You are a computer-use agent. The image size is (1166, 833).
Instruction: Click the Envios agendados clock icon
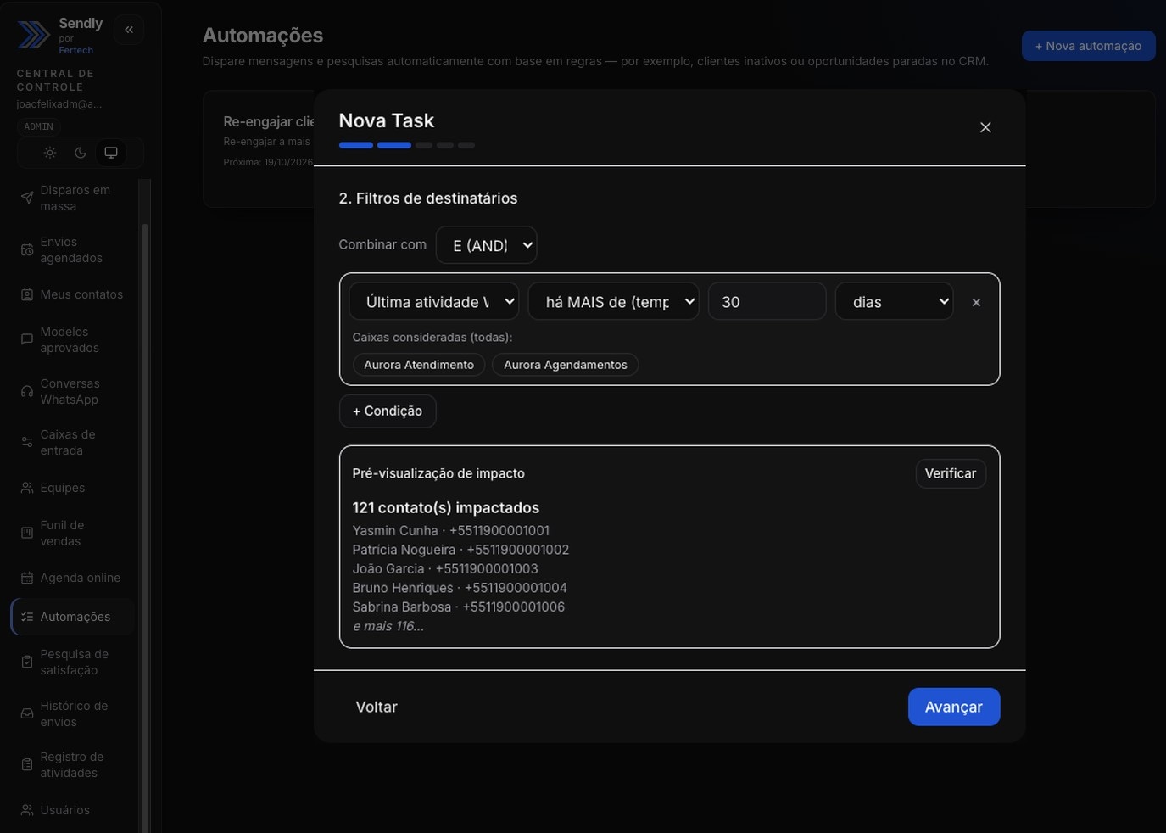click(27, 250)
